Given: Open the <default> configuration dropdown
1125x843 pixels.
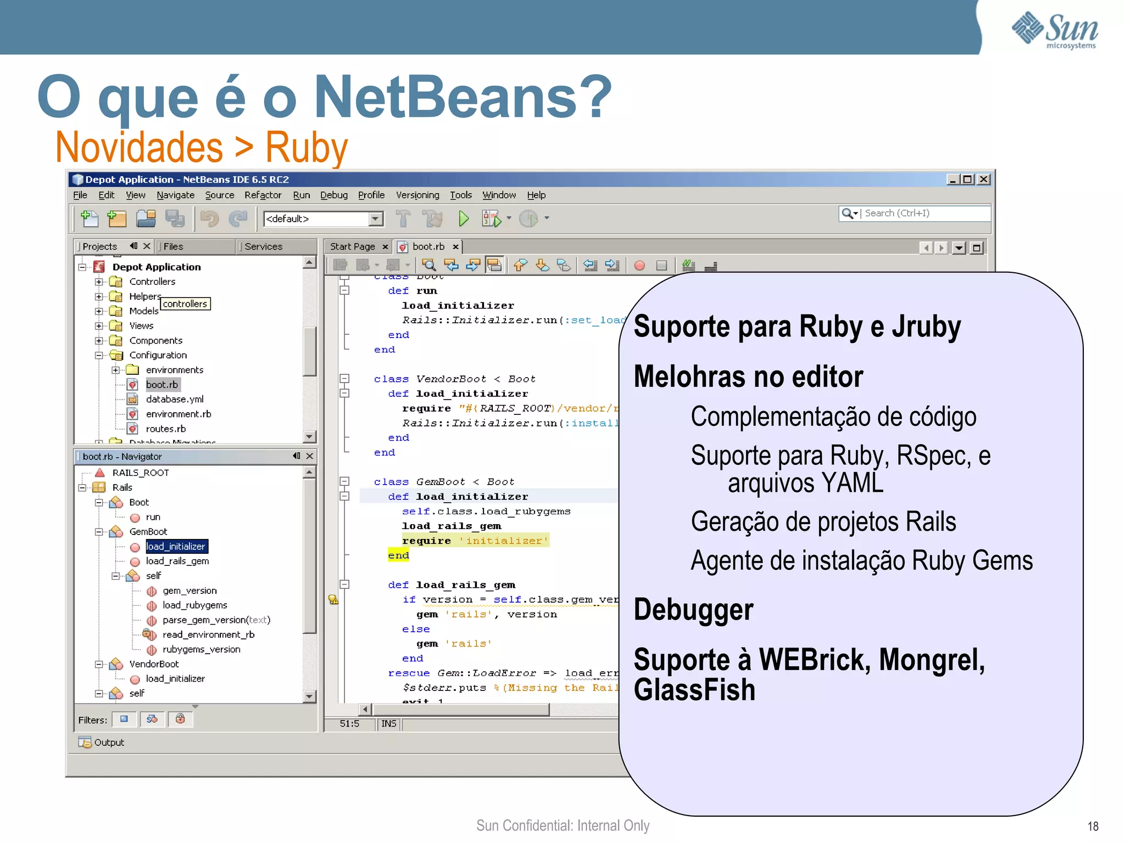Looking at the screenshot, I should (376, 219).
